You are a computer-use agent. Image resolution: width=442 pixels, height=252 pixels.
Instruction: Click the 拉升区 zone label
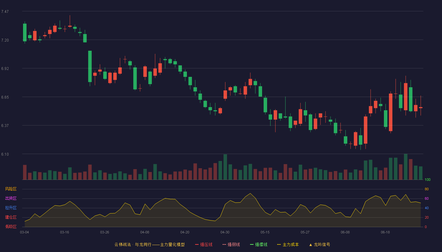tap(11, 208)
